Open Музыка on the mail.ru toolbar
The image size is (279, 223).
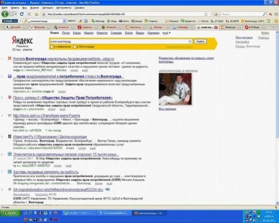[172, 21]
